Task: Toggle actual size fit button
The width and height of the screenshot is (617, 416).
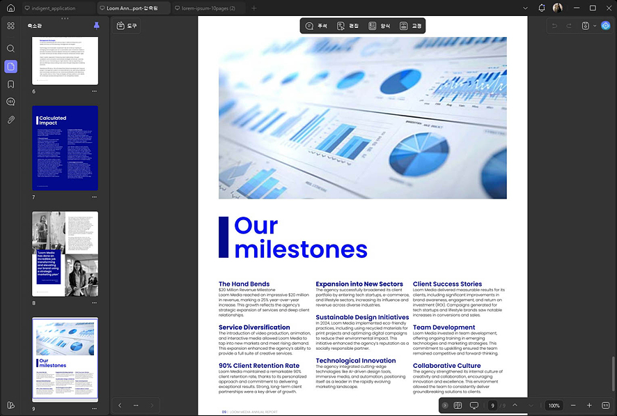Action: [x=606, y=406]
